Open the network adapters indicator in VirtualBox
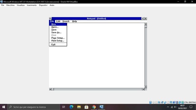Image resolution: width=196 pixels, height=110 pixels. pyautogui.click(x=162, y=102)
